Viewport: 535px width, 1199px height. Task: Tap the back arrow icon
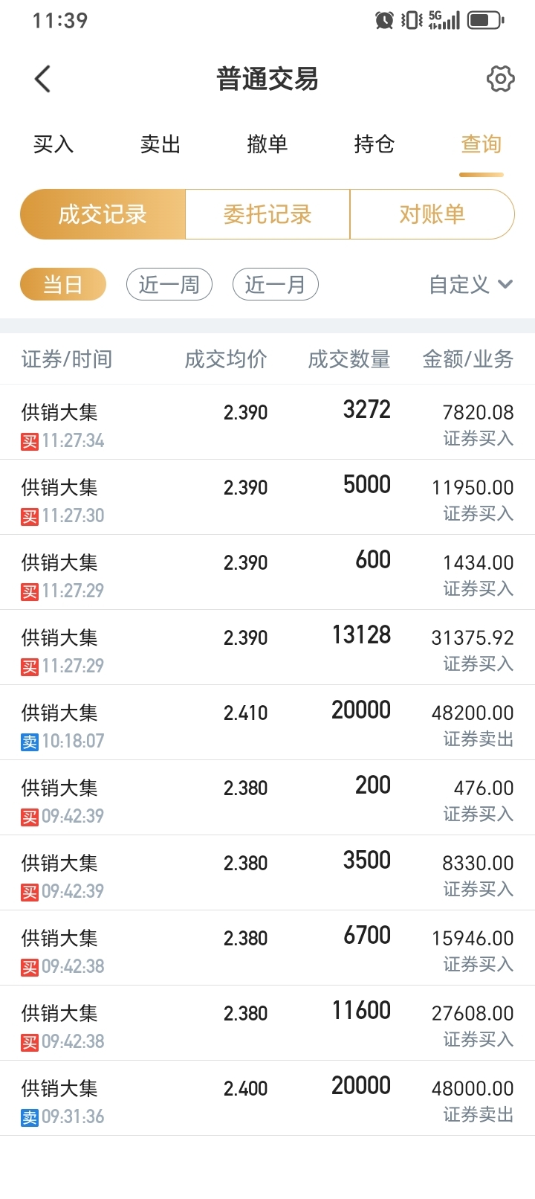[x=42, y=79]
